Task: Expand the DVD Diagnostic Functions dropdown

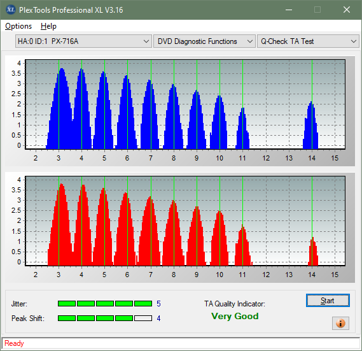Action: (204, 41)
